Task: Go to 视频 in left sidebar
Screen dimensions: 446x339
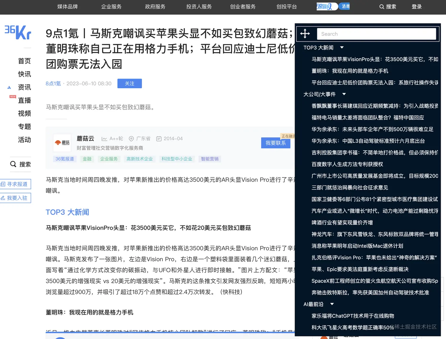Action: tap(24, 113)
